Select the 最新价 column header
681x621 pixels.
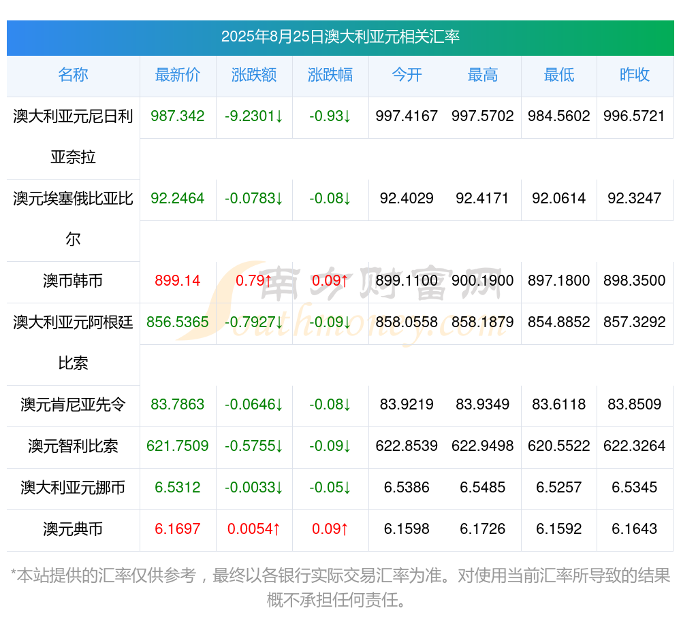pyautogui.click(x=178, y=75)
